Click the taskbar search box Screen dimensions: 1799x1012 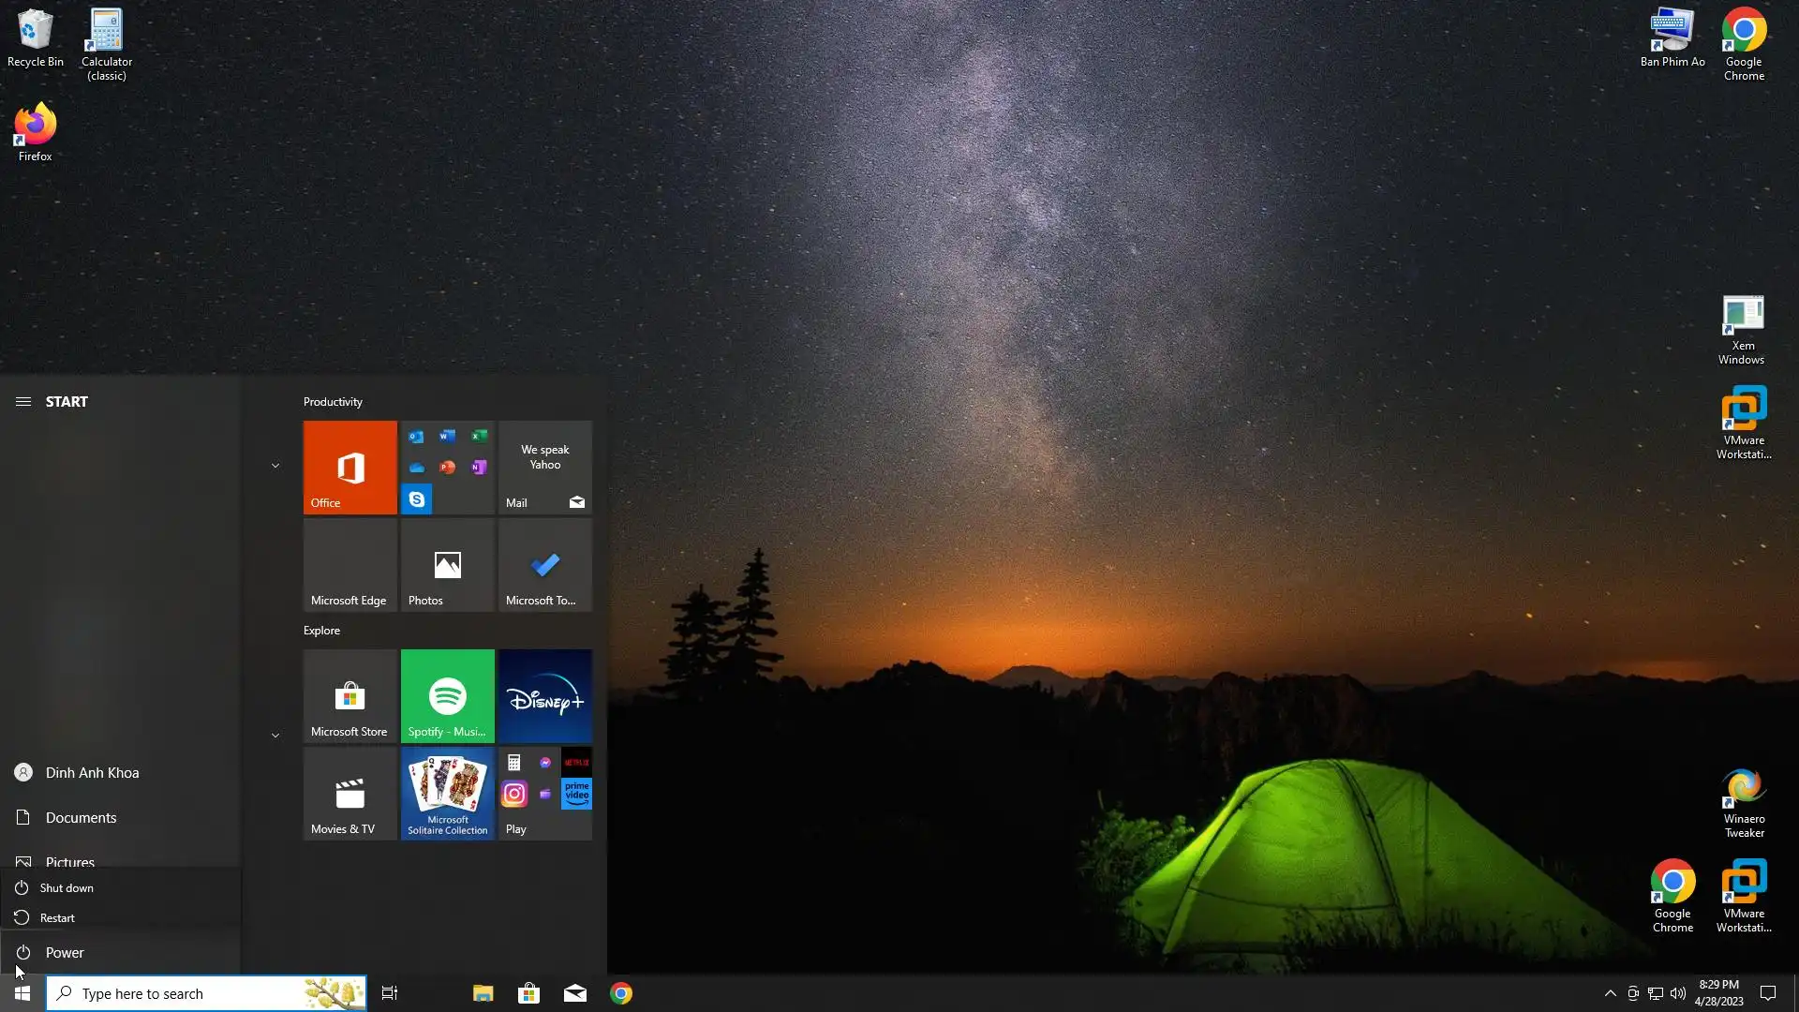point(187,993)
